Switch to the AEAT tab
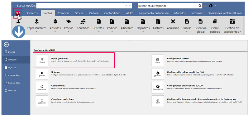Image resolution: width=248 pixels, height=115 pixels. click(x=129, y=13)
